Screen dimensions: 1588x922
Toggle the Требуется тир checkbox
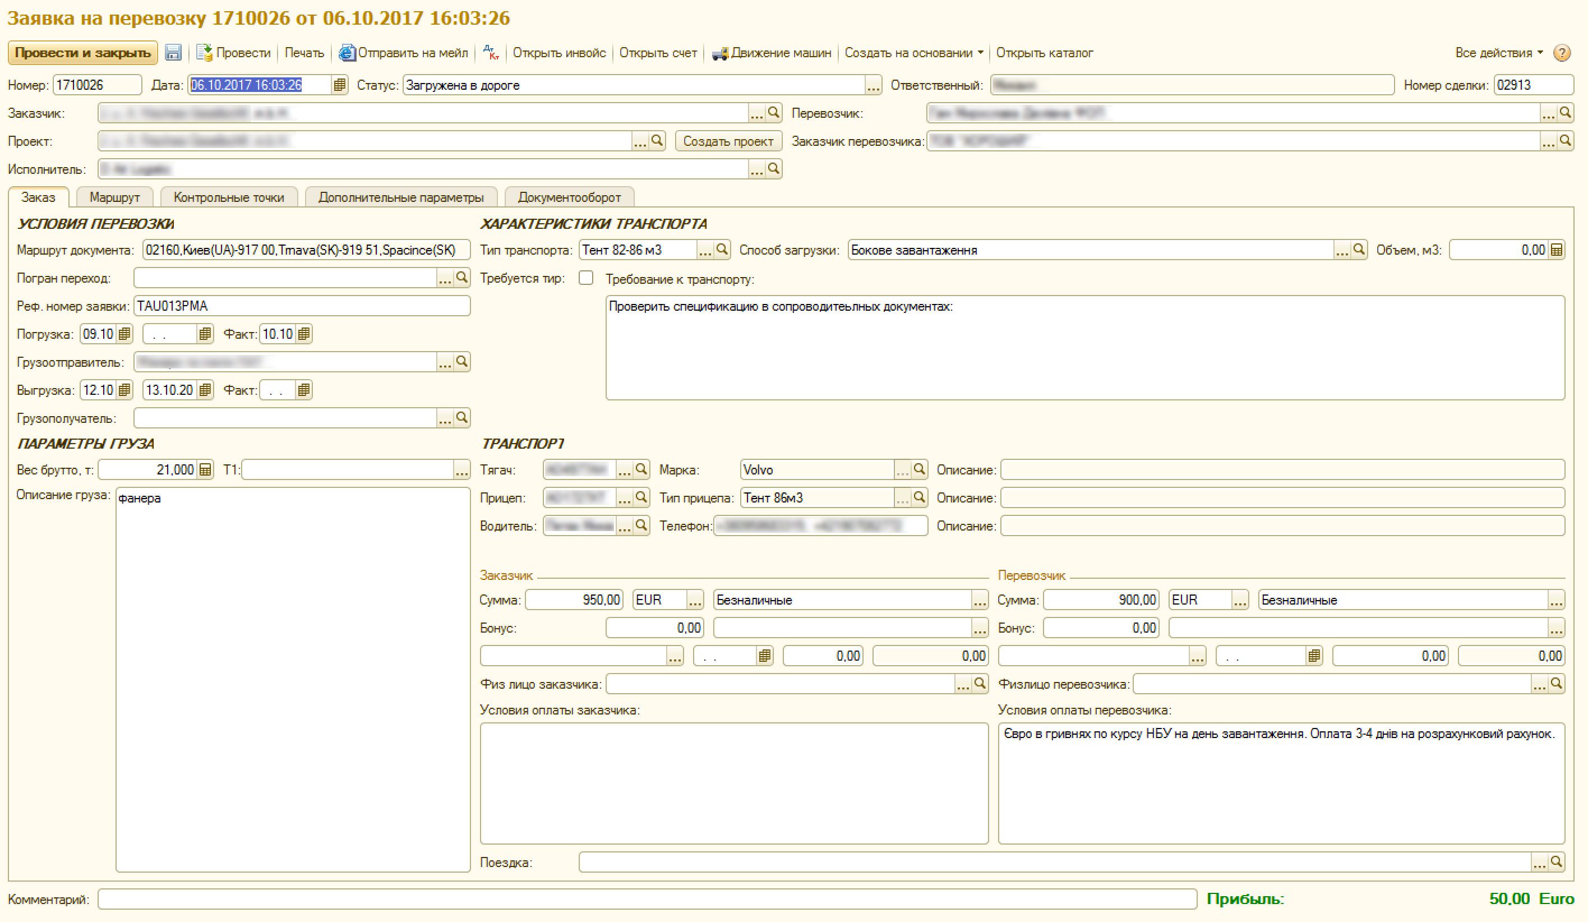586,278
